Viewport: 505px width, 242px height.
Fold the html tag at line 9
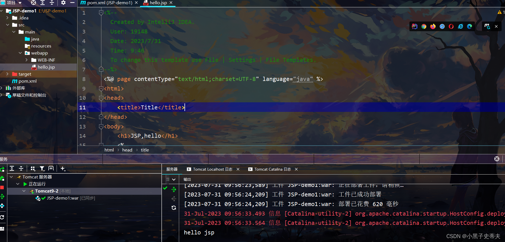(101, 89)
